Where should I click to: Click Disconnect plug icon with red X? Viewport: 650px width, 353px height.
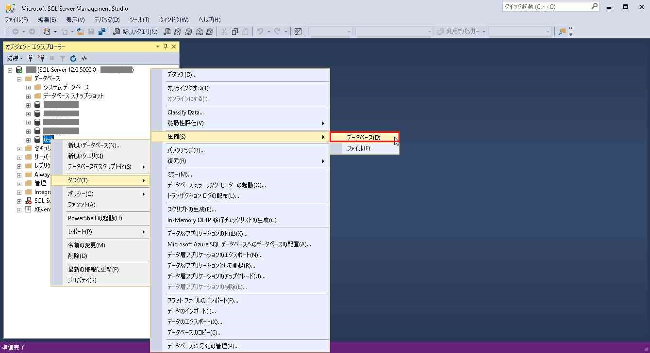(x=41, y=58)
